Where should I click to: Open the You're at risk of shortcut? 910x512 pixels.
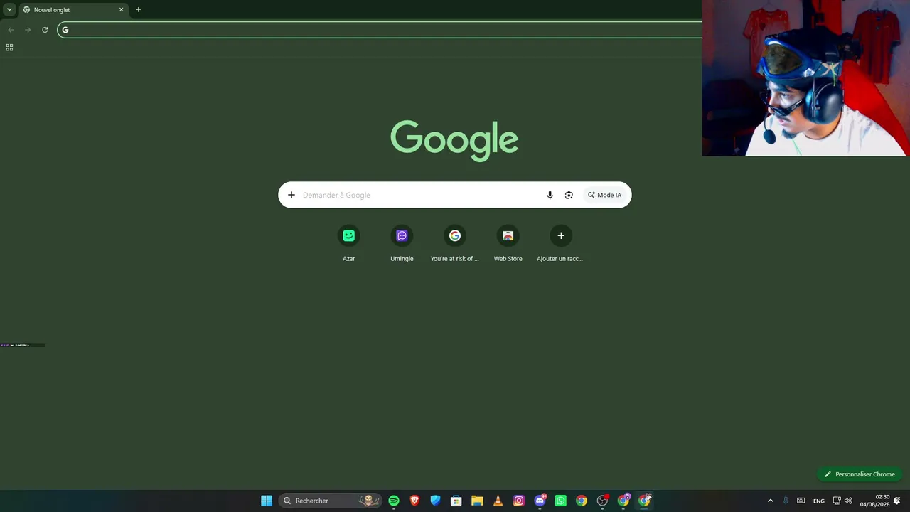pyautogui.click(x=455, y=243)
